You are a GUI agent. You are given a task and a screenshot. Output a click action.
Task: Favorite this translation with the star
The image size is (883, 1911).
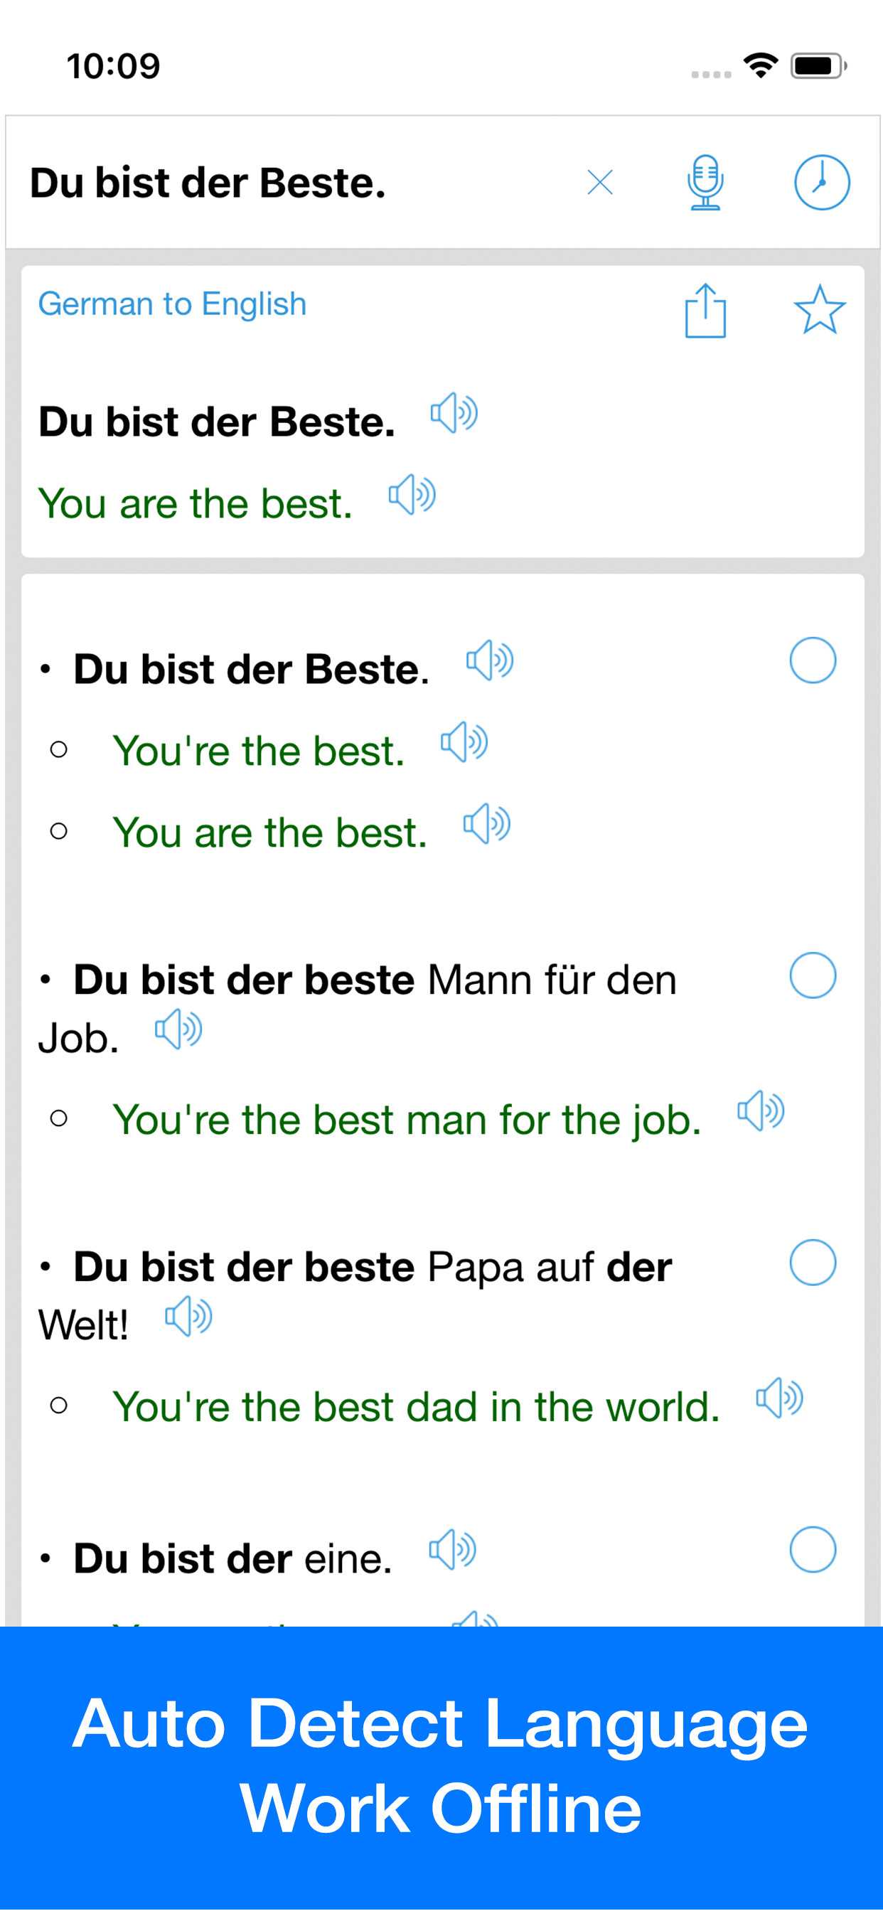819,310
